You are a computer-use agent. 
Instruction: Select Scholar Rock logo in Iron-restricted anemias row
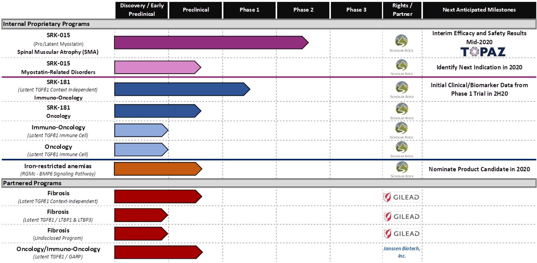(402, 169)
